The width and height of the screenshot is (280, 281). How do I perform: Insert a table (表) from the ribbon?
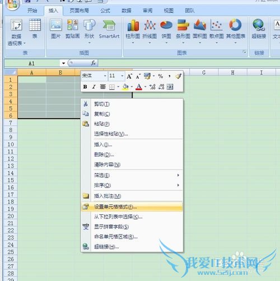35,29
